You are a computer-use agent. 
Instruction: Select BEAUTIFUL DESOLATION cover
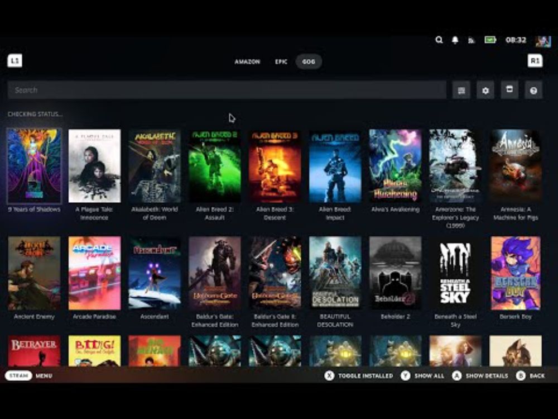pos(335,273)
